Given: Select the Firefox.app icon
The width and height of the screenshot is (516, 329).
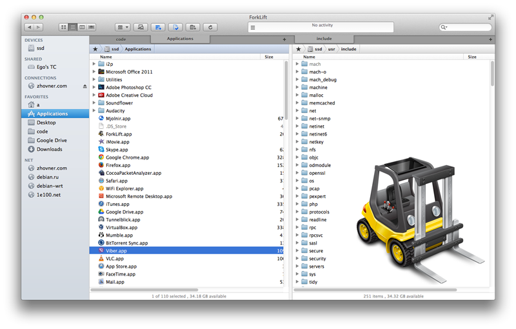Looking at the screenshot, I should (101, 165).
